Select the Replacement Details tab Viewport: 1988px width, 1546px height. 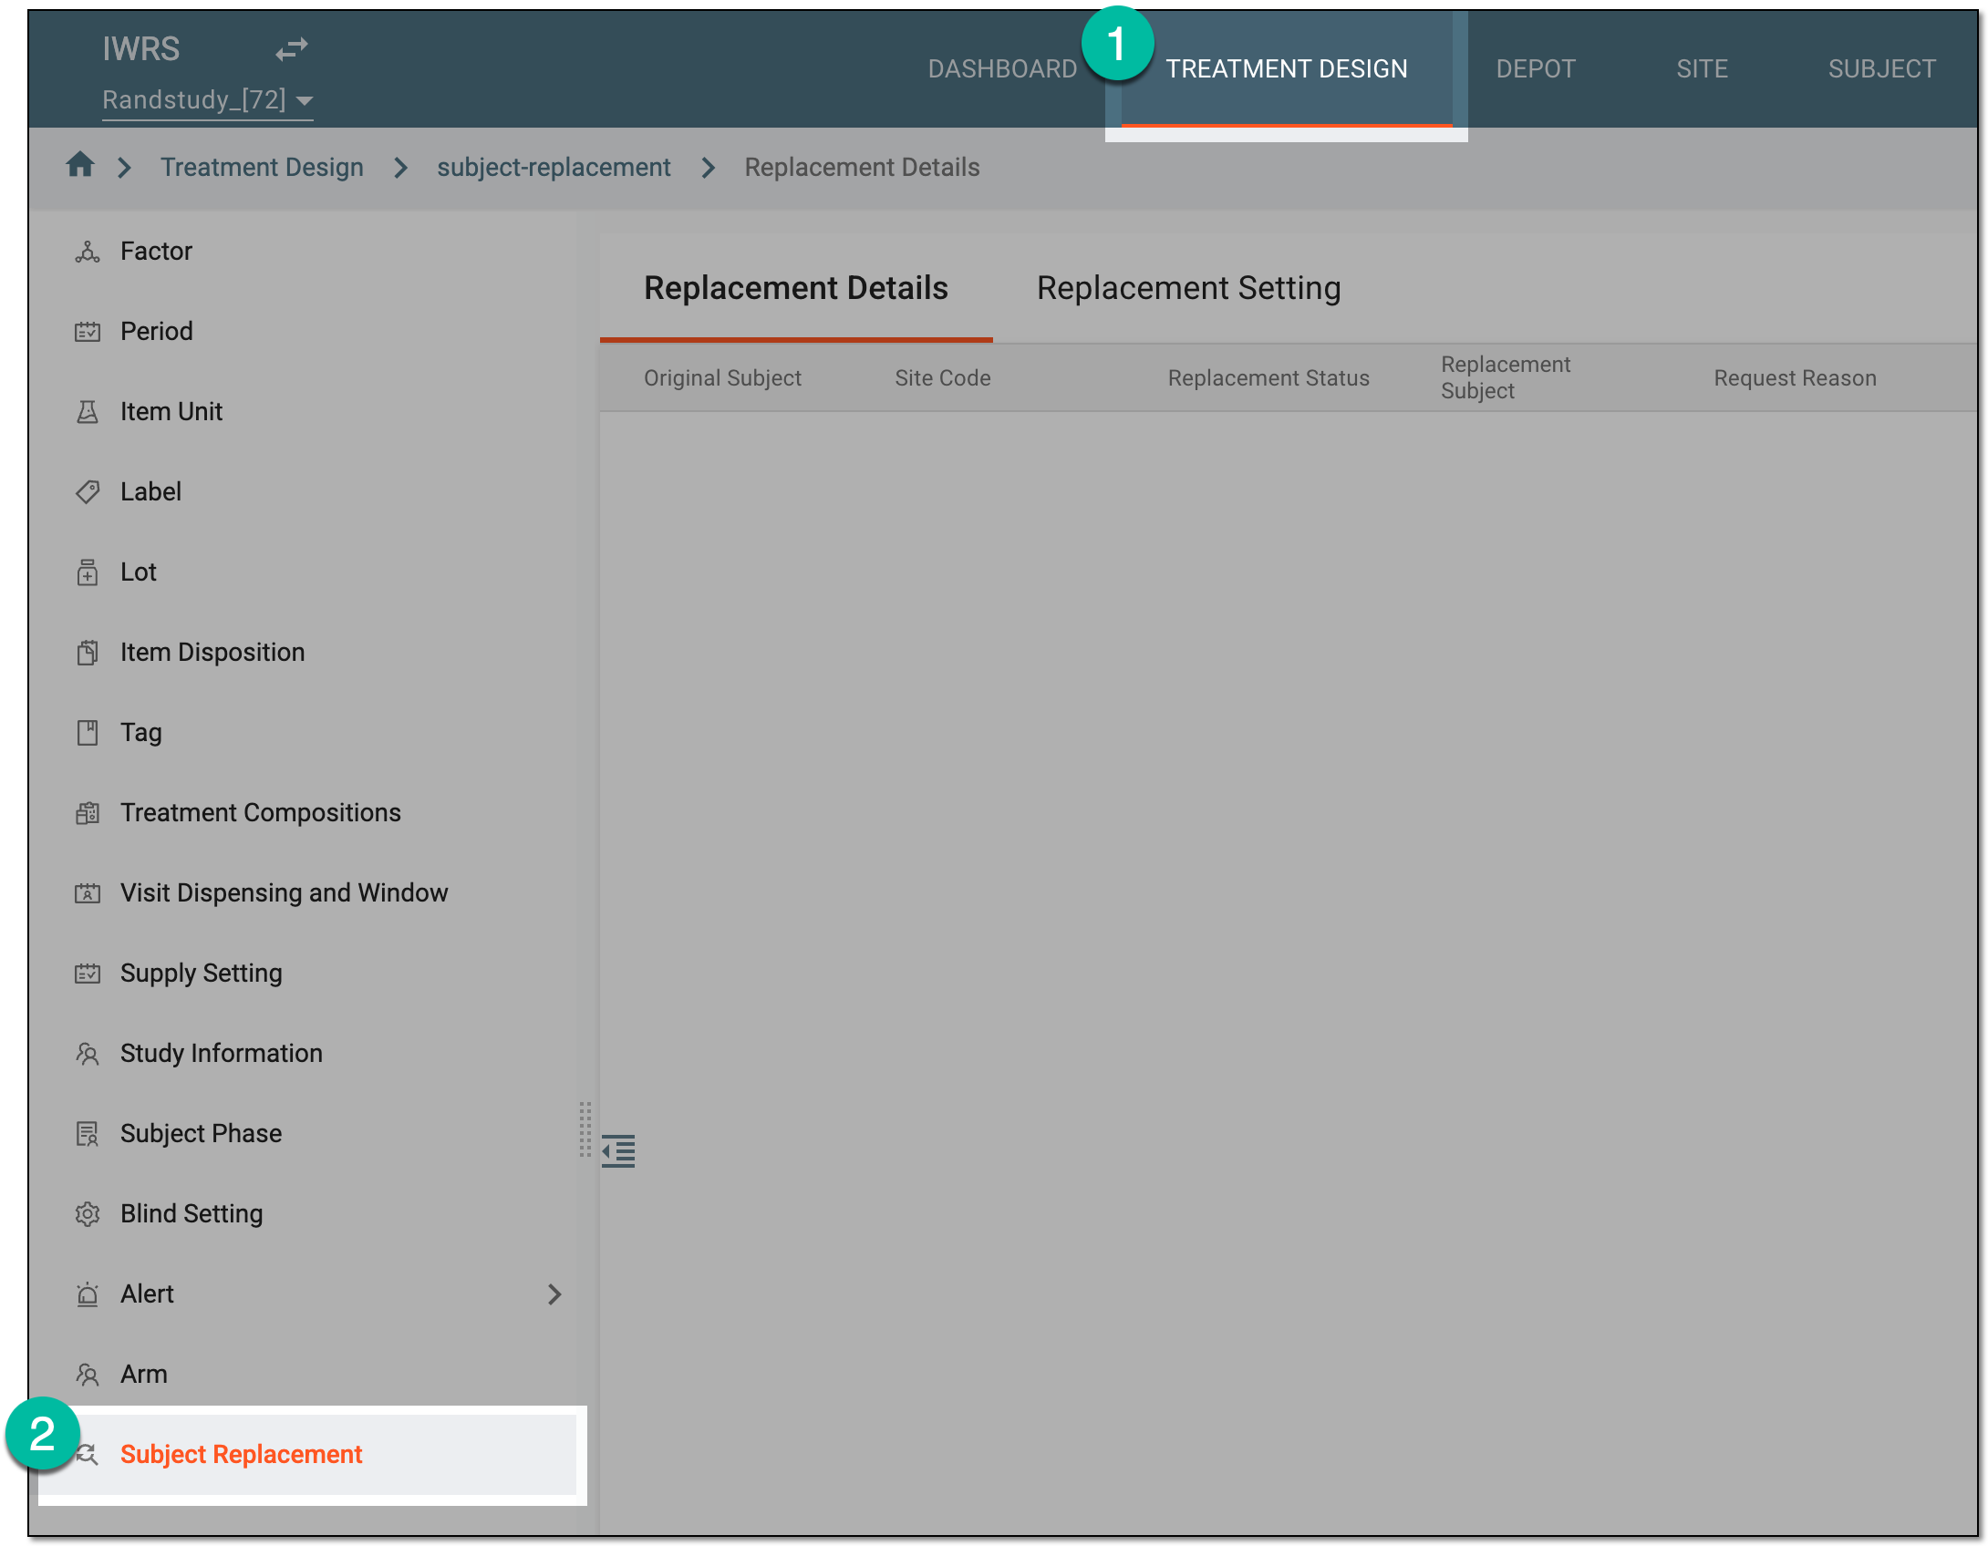coord(796,288)
